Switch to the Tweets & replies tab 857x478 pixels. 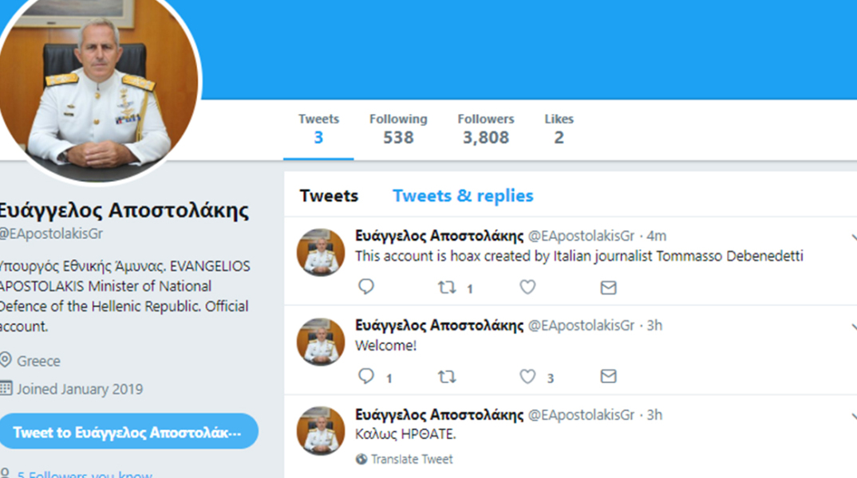463,195
